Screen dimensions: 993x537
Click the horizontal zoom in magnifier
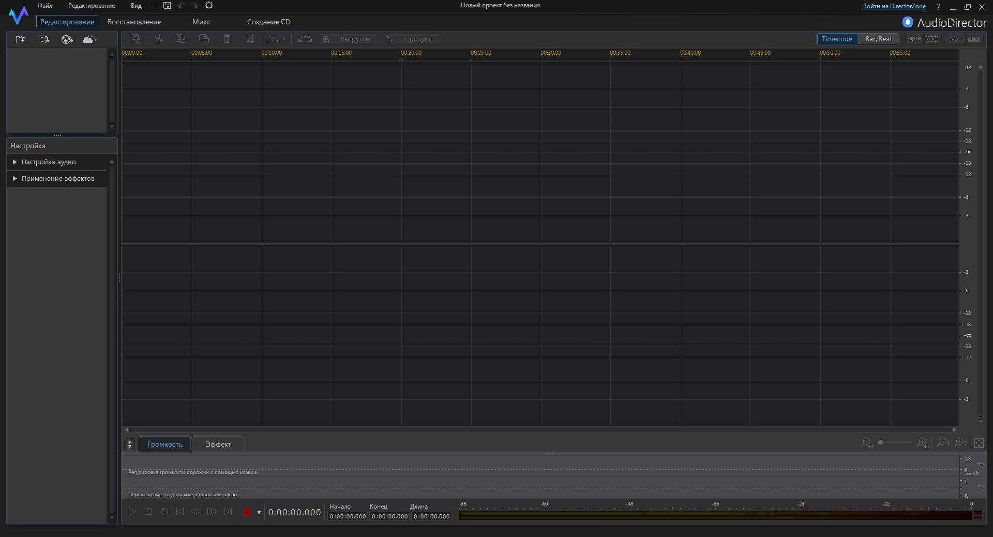pyautogui.click(x=923, y=443)
